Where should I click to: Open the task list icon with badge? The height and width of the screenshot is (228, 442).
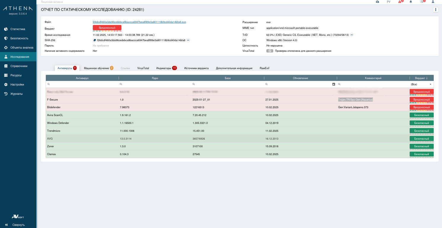coord(422,2)
